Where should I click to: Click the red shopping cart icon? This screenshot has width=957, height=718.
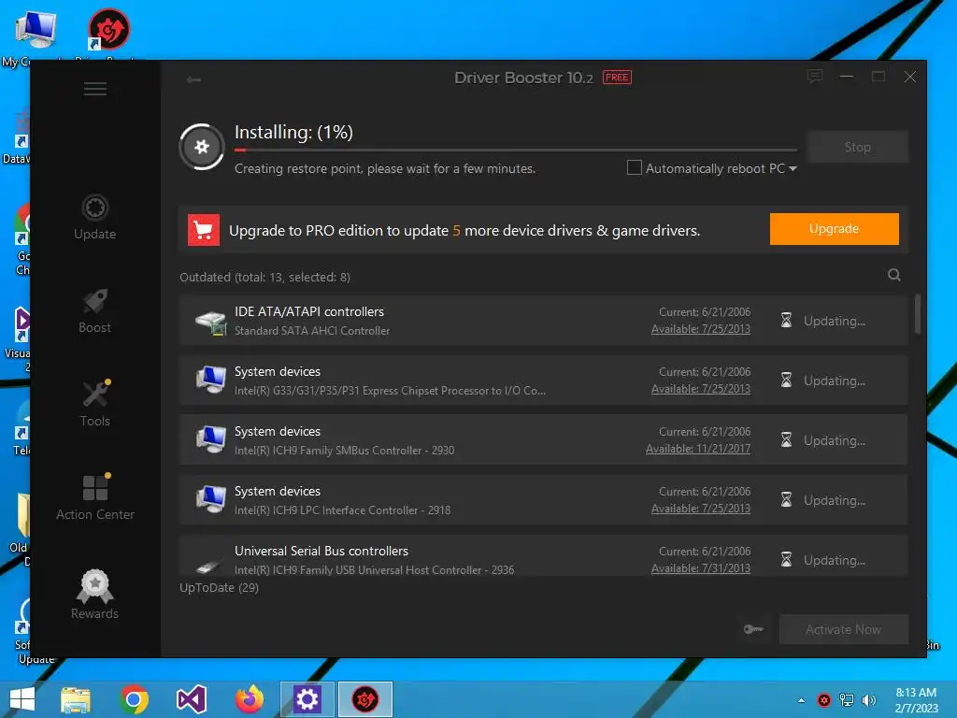pos(203,230)
